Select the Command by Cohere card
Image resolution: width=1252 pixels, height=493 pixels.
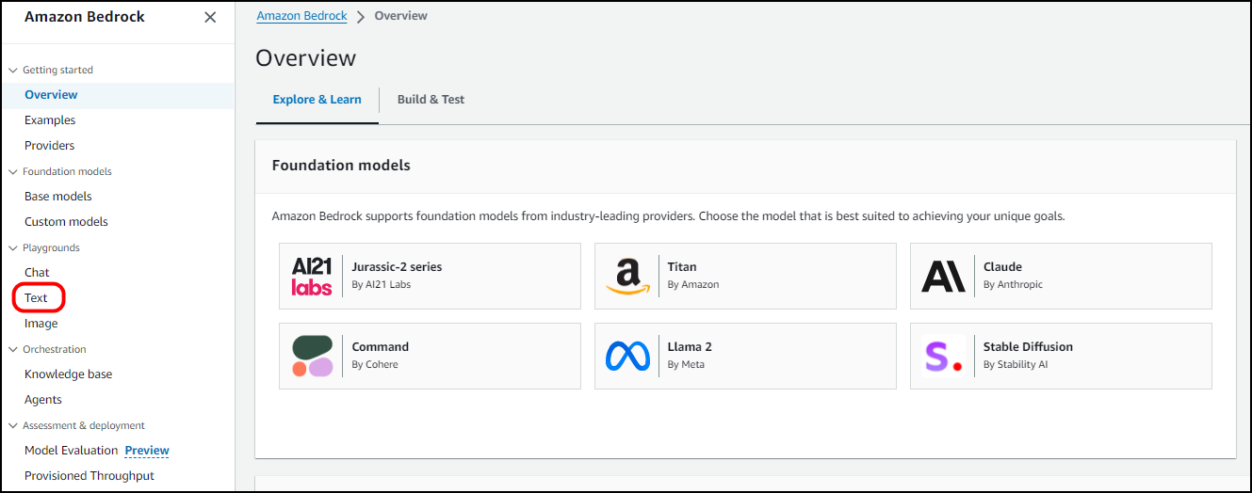(x=430, y=356)
